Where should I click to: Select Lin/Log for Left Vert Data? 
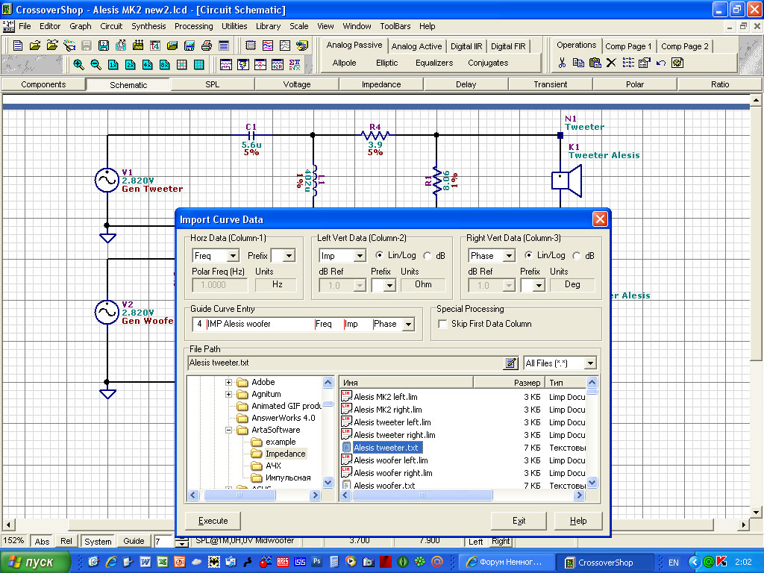tap(379, 255)
